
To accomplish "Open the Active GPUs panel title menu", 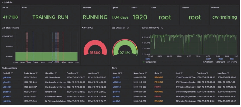I will point(87,28).
